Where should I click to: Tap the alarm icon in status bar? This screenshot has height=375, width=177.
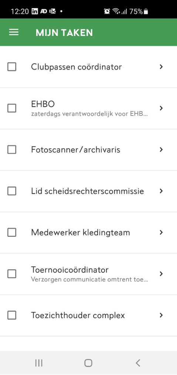pos(107,11)
